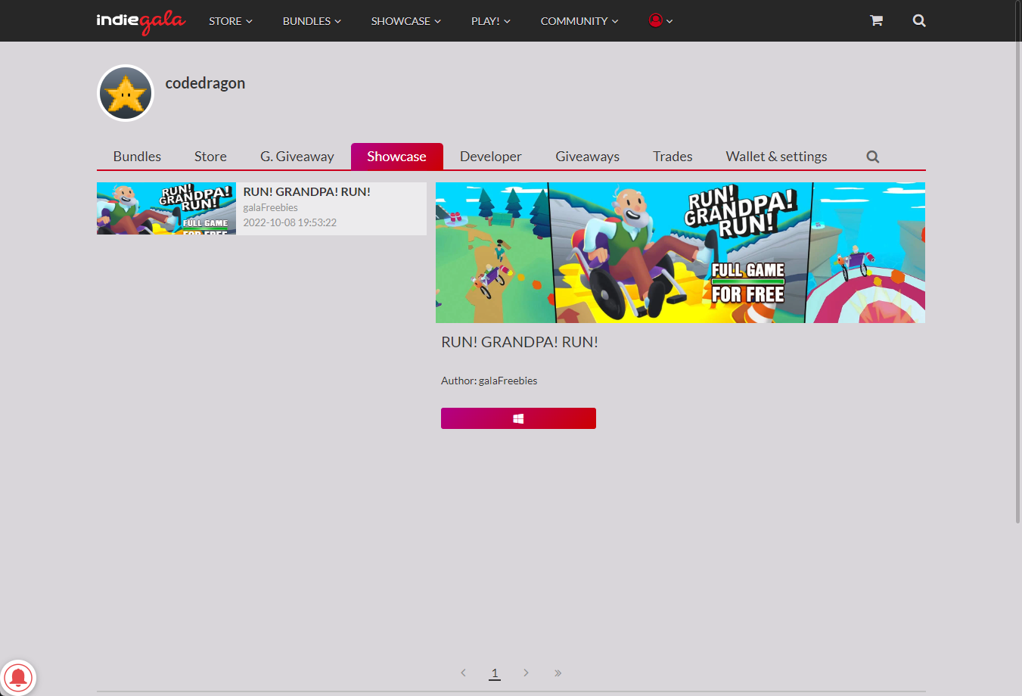Screen dimensions: 1022x696
Task: Click the codedragon star avatar
Action: 126,93
